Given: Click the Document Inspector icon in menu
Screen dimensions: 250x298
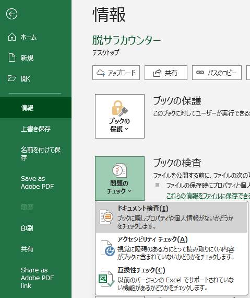Looking at the screenshot, I should point(106,217).
